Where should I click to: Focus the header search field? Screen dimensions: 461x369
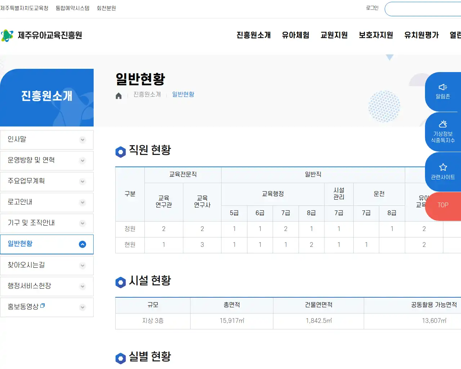click(423, 9)
